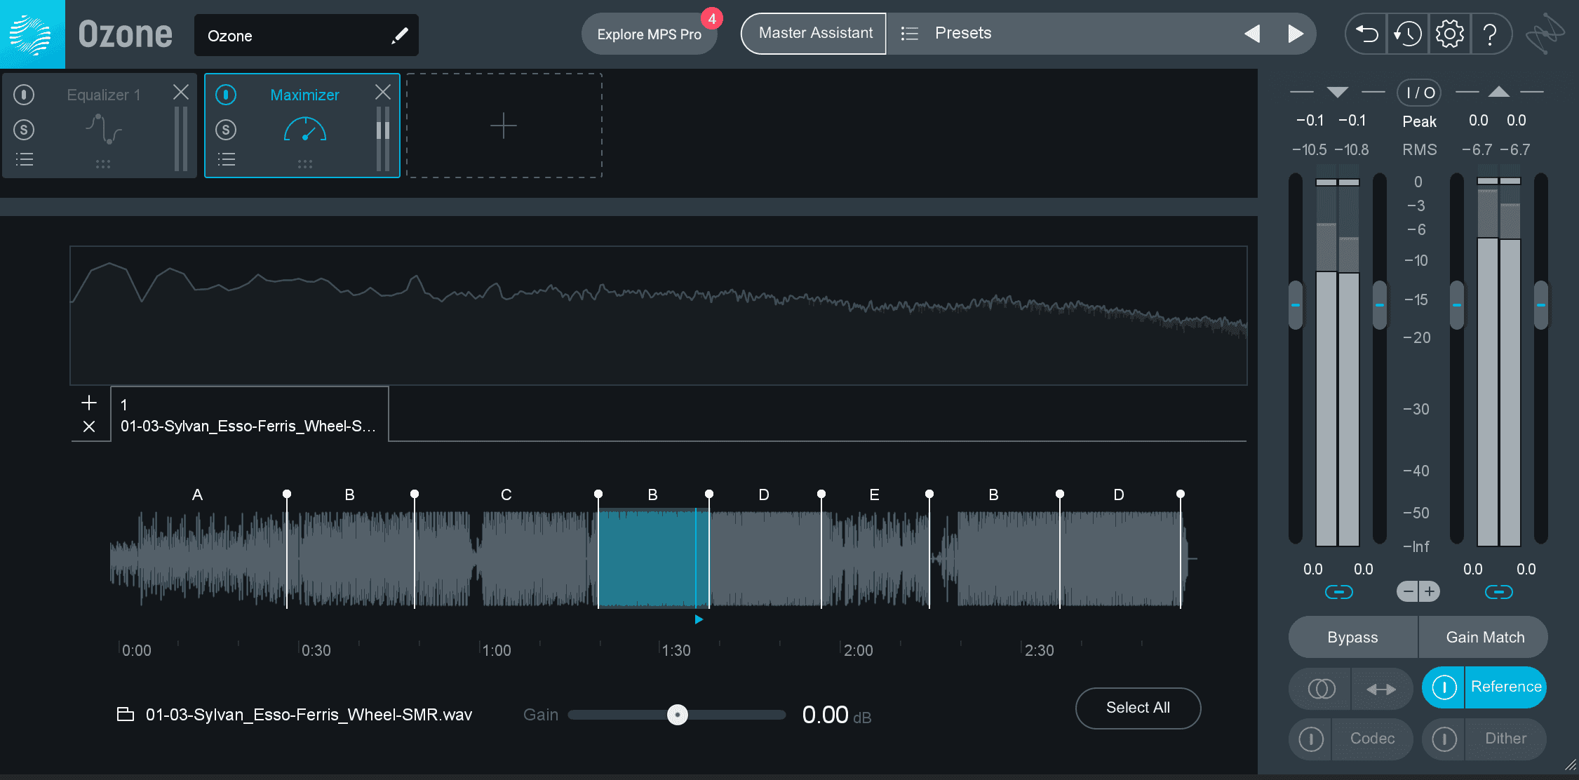Image resolution: width=1579 pixels, height=780 pixels.
Task: Enable Gain Match
Action: (x=1484, y=637)
